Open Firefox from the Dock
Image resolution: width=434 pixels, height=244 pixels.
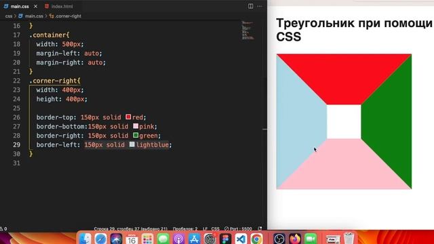tap(295, 239)
